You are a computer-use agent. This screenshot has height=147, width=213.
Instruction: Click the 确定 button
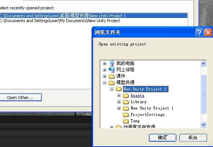[x=162, y=138]
